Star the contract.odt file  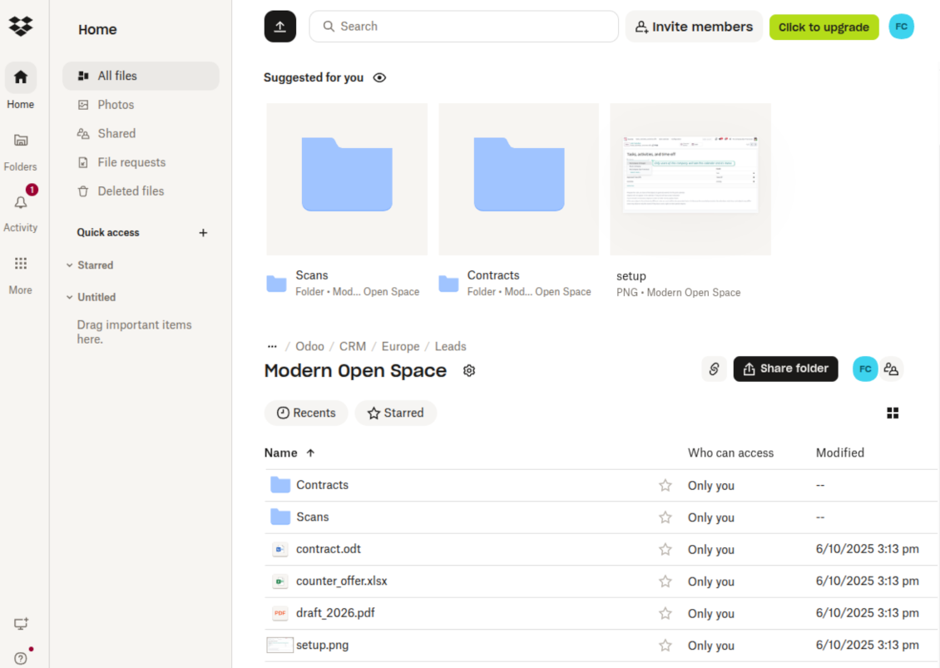click(x=665, y=550)
